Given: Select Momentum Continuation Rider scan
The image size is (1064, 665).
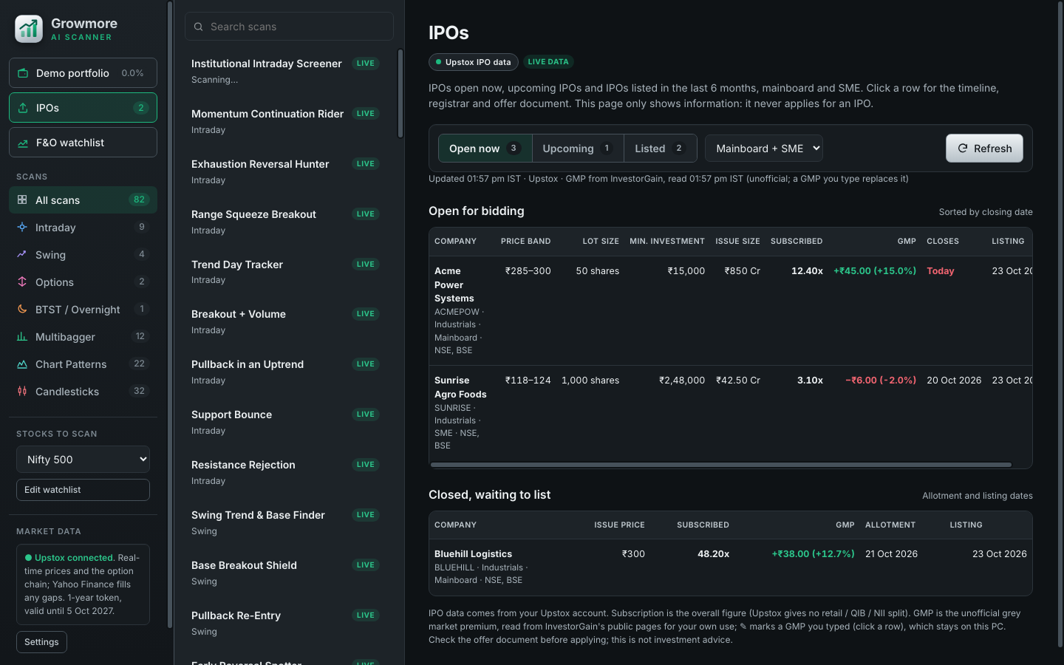Looking at the screenshot, I should tap(285, 121).
